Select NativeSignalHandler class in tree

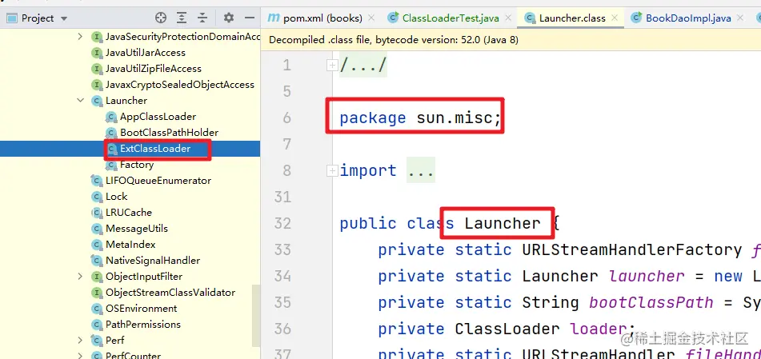(153, 261)
